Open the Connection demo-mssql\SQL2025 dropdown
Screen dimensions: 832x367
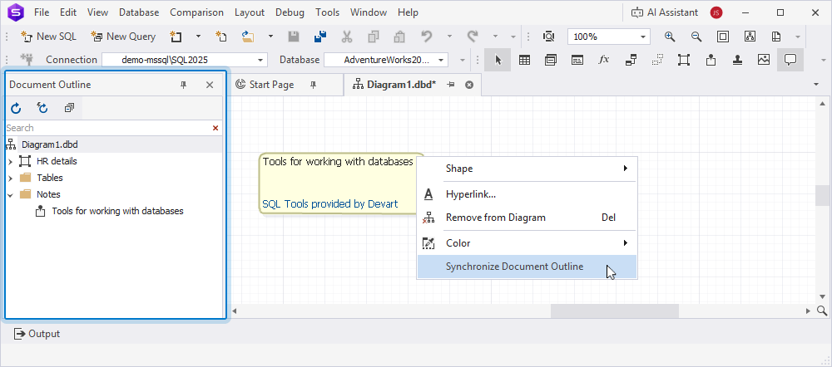pyautogui.click(x=261, y=60)
